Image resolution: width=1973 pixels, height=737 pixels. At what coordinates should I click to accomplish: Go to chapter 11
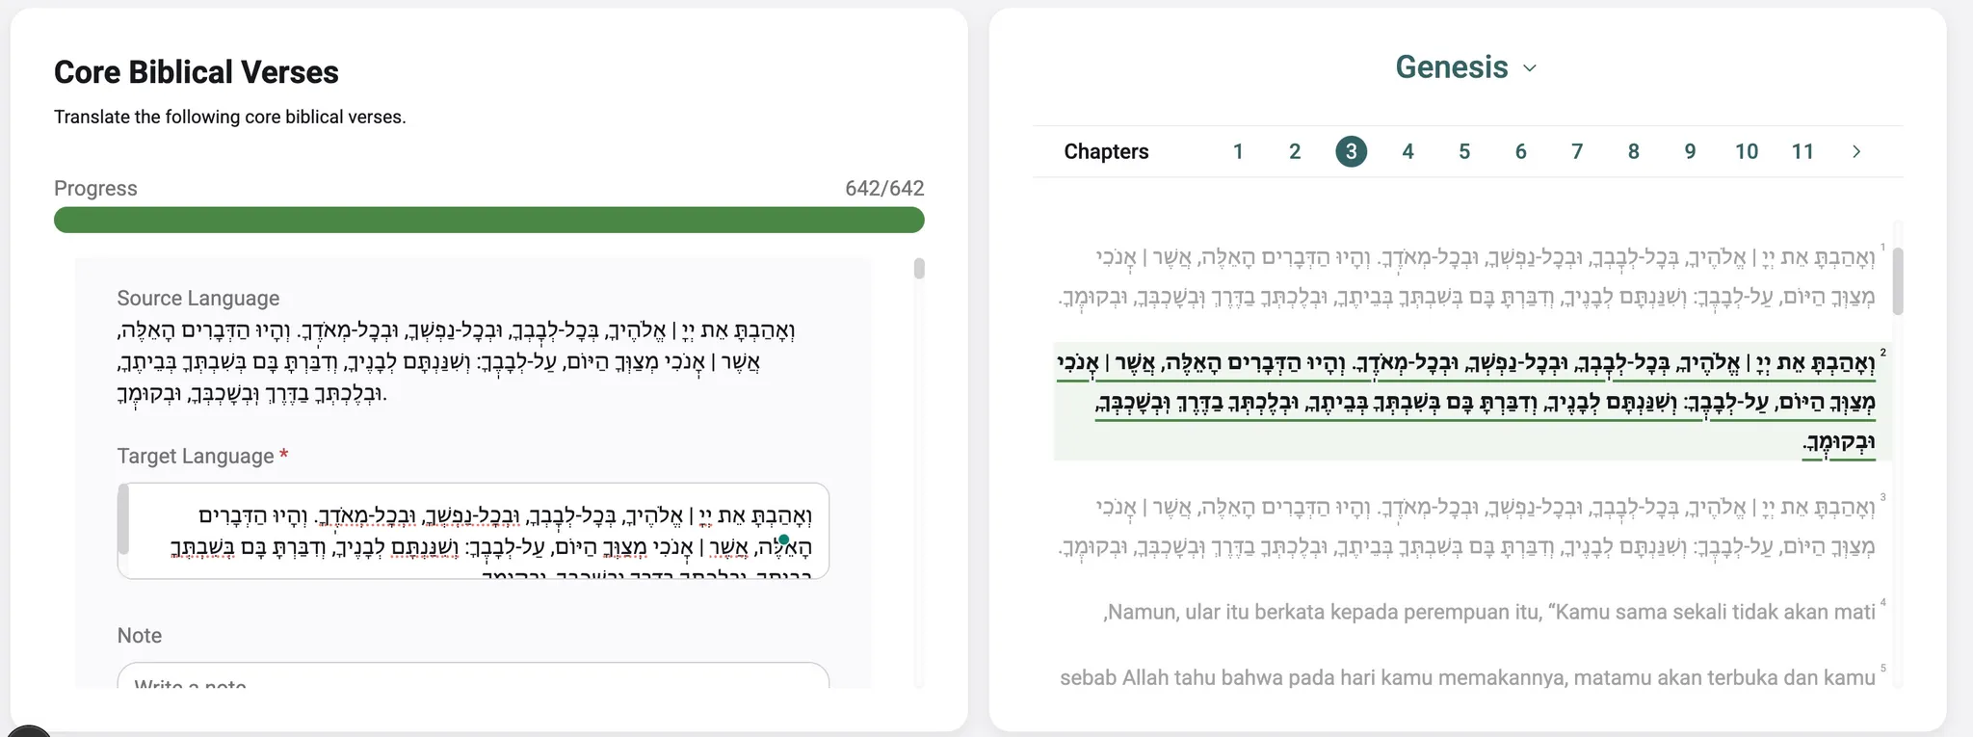pyautogui.click(x=1802, y=151)
